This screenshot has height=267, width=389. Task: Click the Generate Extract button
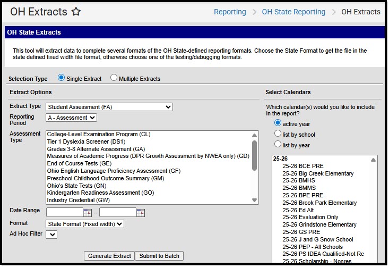[x=109, y=256]
